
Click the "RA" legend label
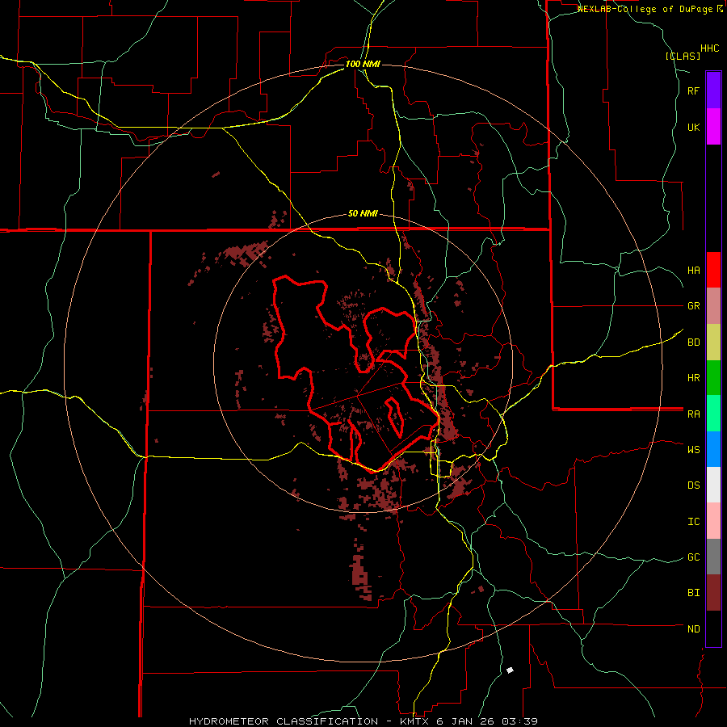693,414
